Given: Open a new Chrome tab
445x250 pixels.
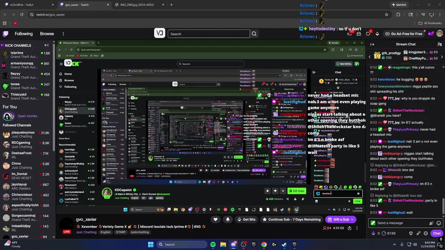Looking at the screenshot, I should click(171, 5).
